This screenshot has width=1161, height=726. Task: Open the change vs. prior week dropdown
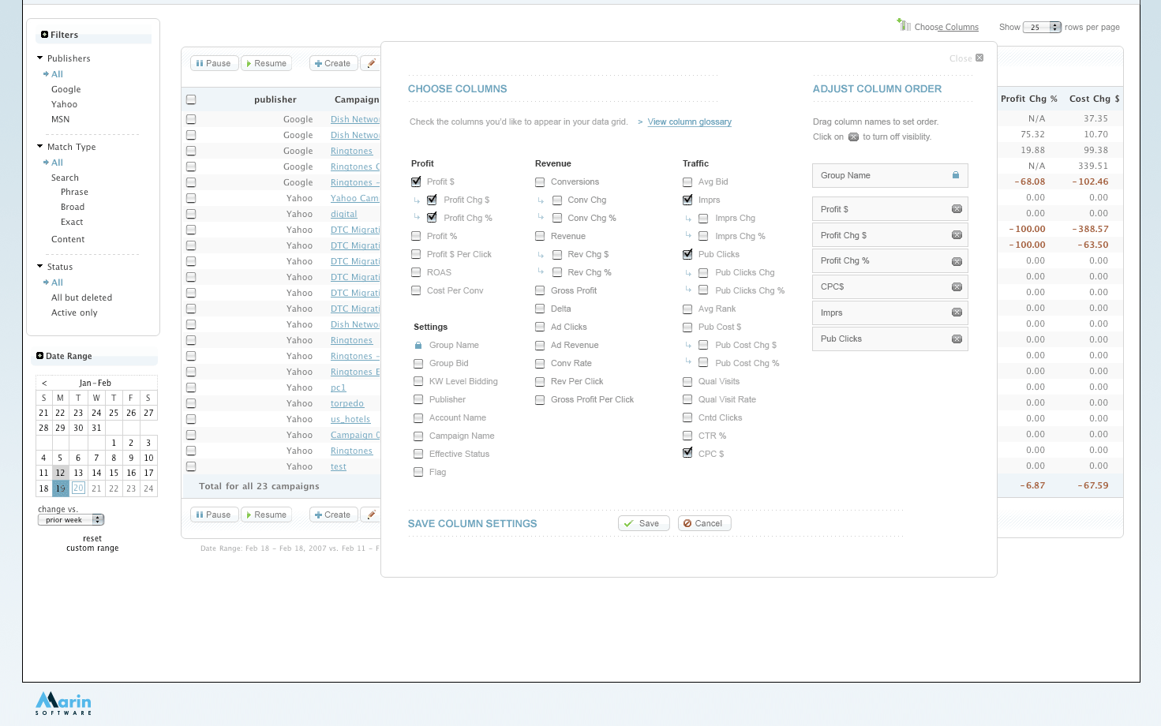tap(71, 520)
